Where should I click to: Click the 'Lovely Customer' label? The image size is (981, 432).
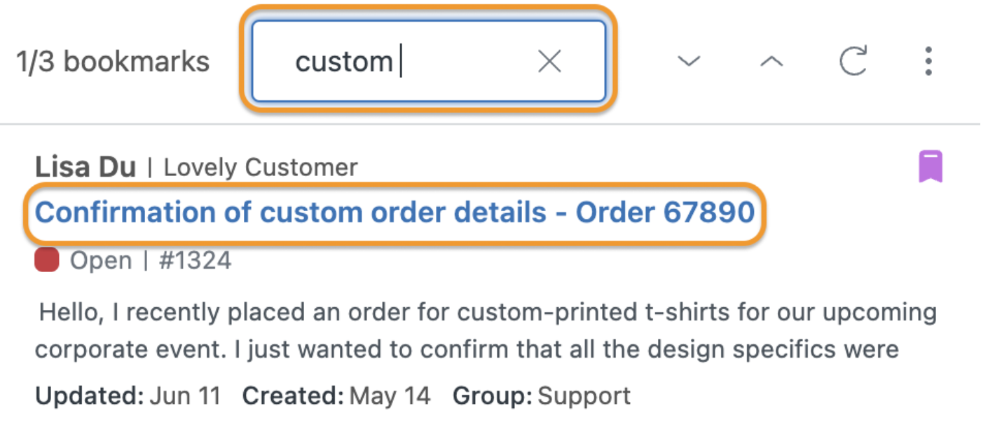pyautogui.click(x=261, y=168)
